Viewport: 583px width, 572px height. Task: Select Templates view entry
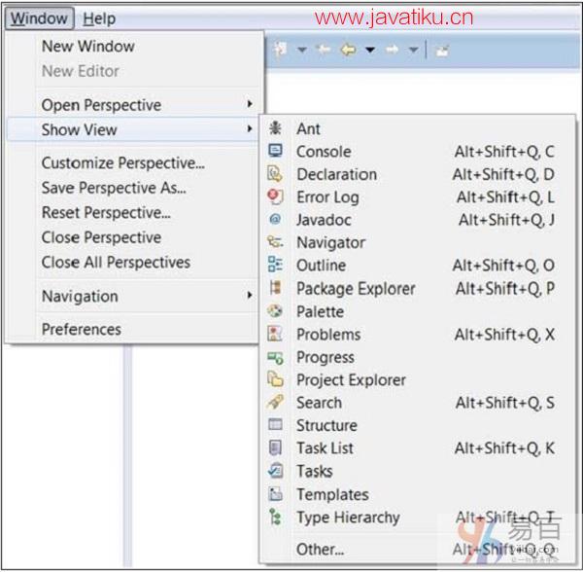(x=417, y=494)
